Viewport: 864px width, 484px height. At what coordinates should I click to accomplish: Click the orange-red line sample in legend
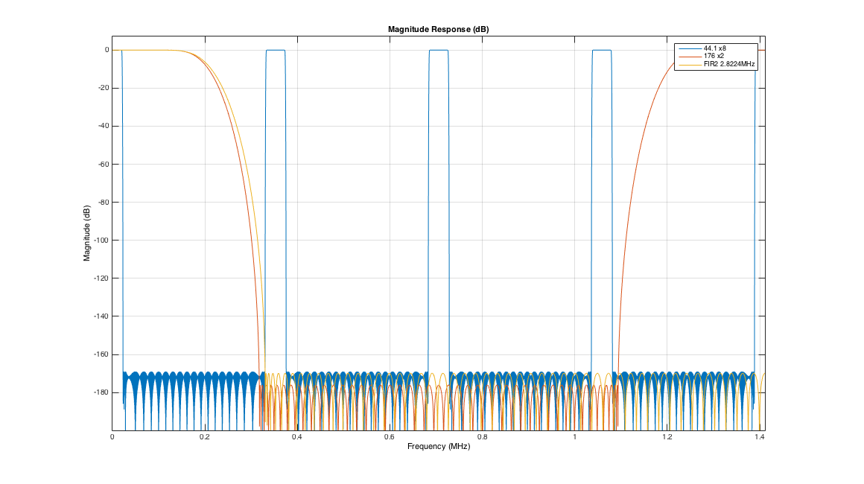pos(690,56)
